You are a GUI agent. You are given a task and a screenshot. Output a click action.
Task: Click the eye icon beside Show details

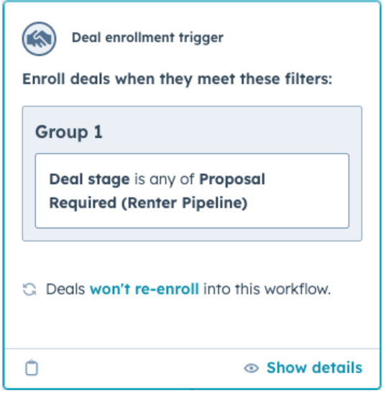251,368
